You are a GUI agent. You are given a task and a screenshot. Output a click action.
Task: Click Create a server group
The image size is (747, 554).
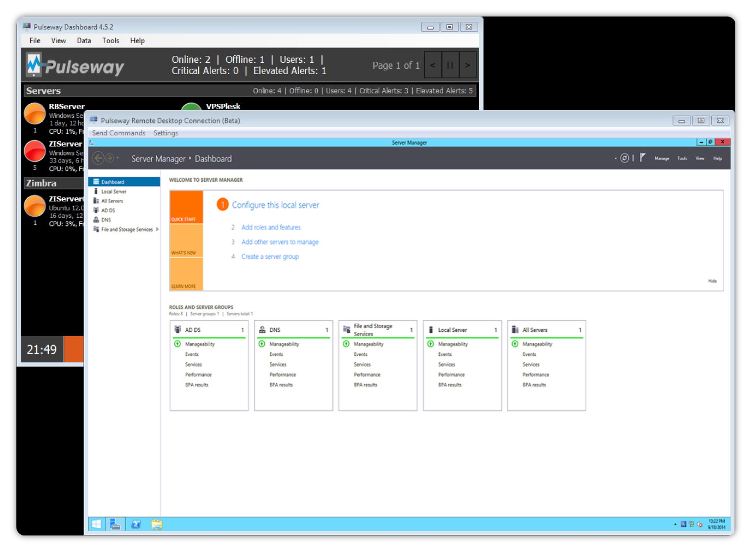270,257
